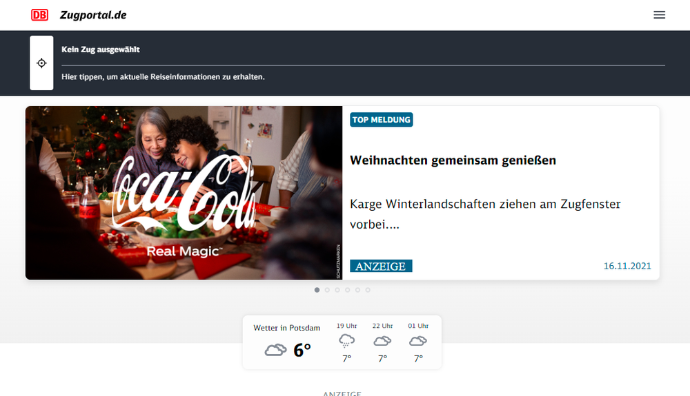Click teaser text 'Karge Winterlandschaften'
The image size is (690, 396).
[x=485, y=214]
